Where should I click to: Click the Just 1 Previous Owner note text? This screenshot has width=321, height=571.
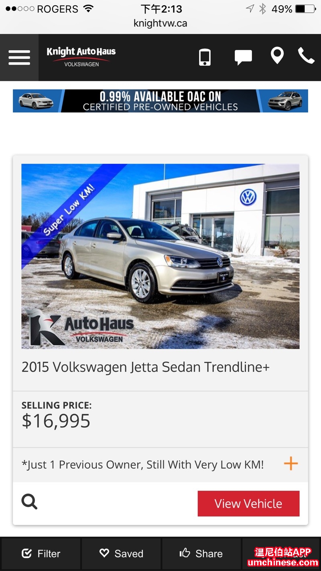click(143, 465)
